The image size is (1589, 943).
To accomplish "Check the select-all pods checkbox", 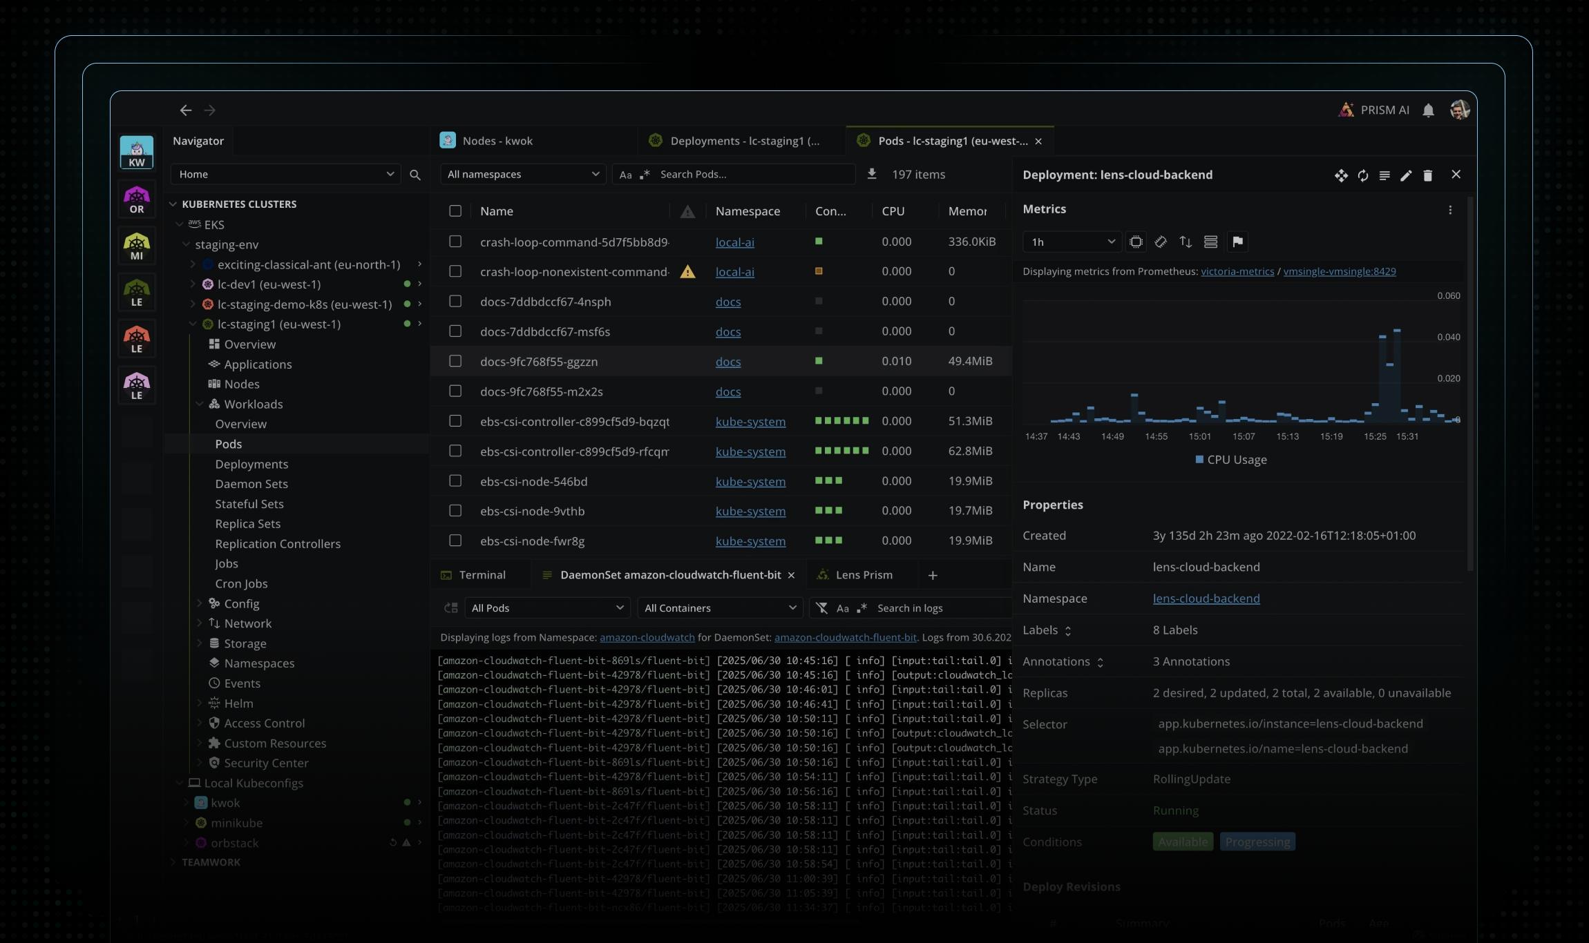I will click(455, 211).
